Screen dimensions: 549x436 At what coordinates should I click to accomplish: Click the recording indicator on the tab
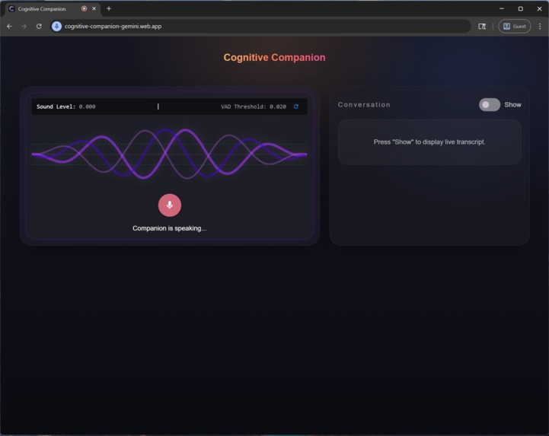pyautogui.click(x=84, y=8)
